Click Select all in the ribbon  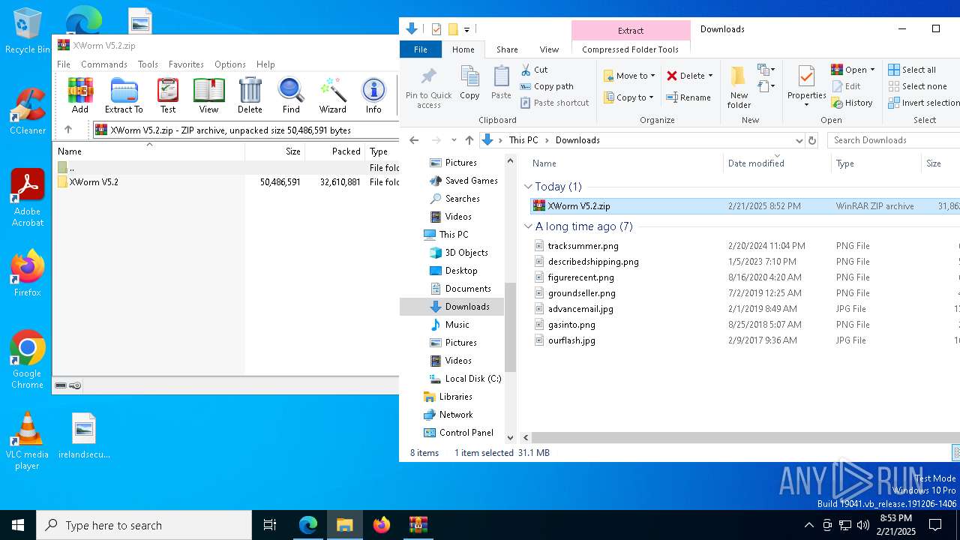click(x=912, y=70)
